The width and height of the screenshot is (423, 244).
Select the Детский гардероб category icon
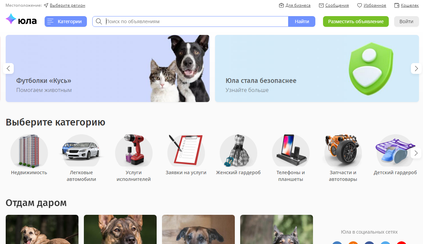[395, 150]
